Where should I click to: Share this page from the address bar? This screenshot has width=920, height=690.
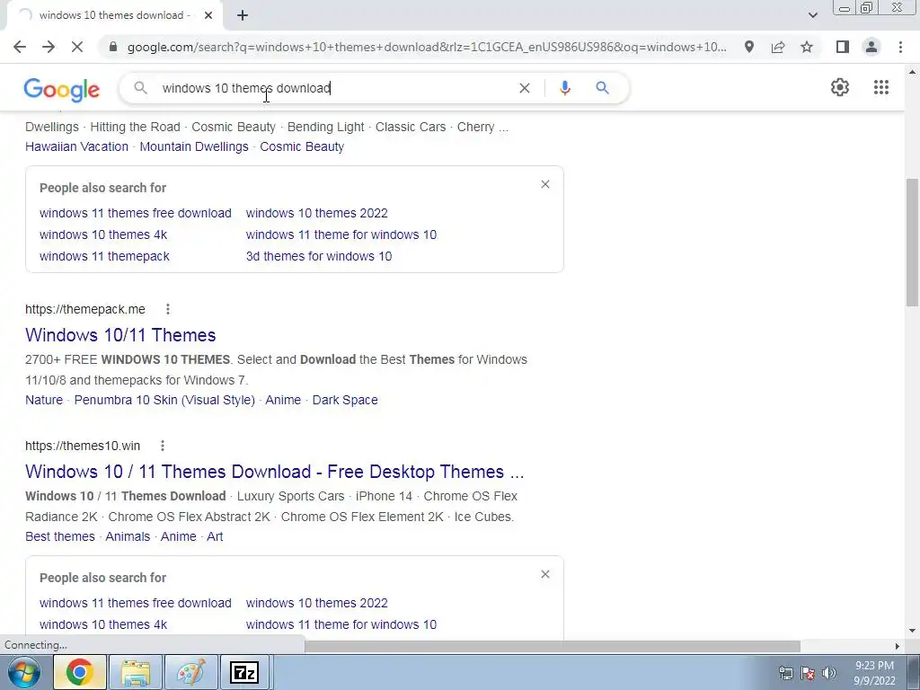pyautogui.click(x=778, y=47)
